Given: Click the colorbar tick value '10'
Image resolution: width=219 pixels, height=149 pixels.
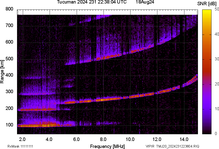Looking at the screenshot, I should click(x=217, y=109).
